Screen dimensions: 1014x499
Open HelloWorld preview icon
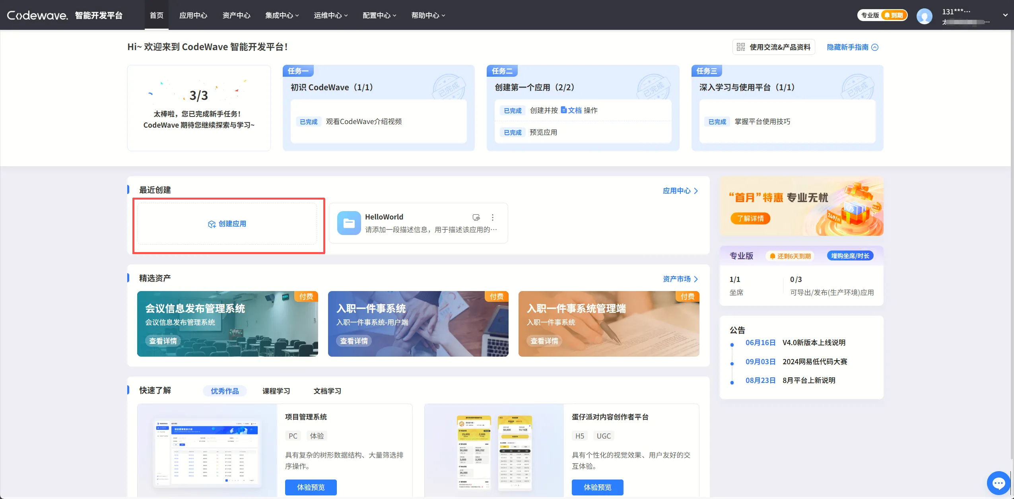point(476,217)
